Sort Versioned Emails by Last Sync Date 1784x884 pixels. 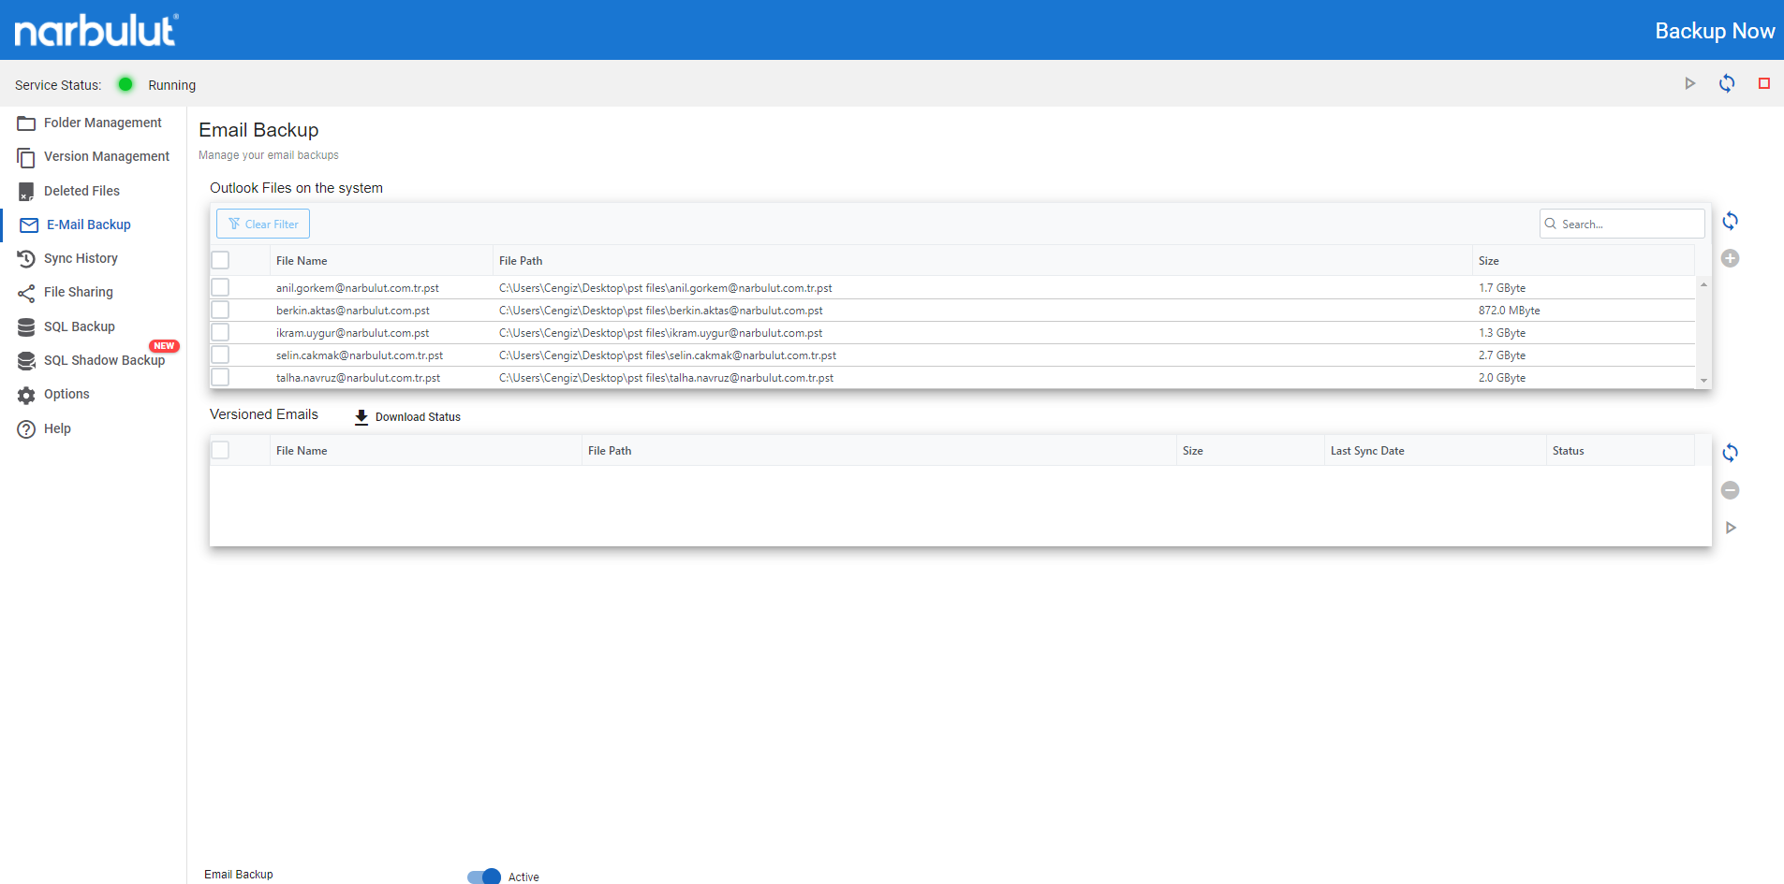point(1366,451)
